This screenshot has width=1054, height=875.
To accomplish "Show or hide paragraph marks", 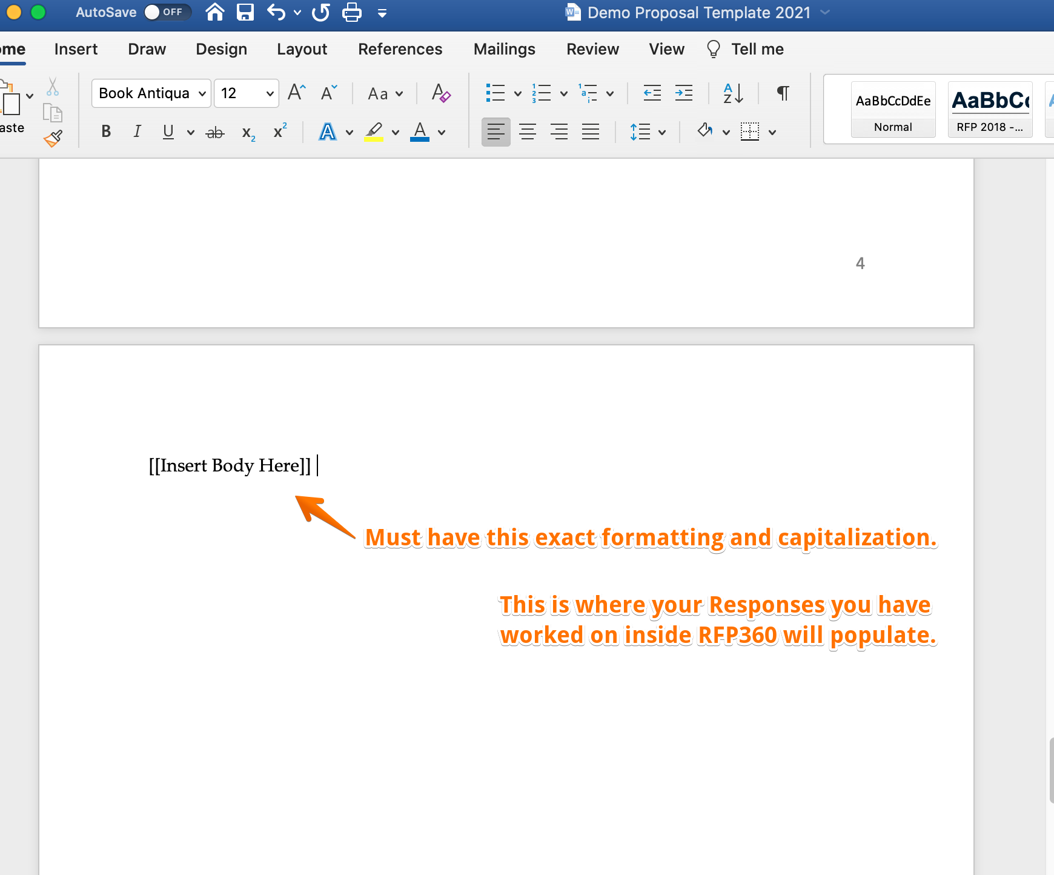I will tap(783, 93).
